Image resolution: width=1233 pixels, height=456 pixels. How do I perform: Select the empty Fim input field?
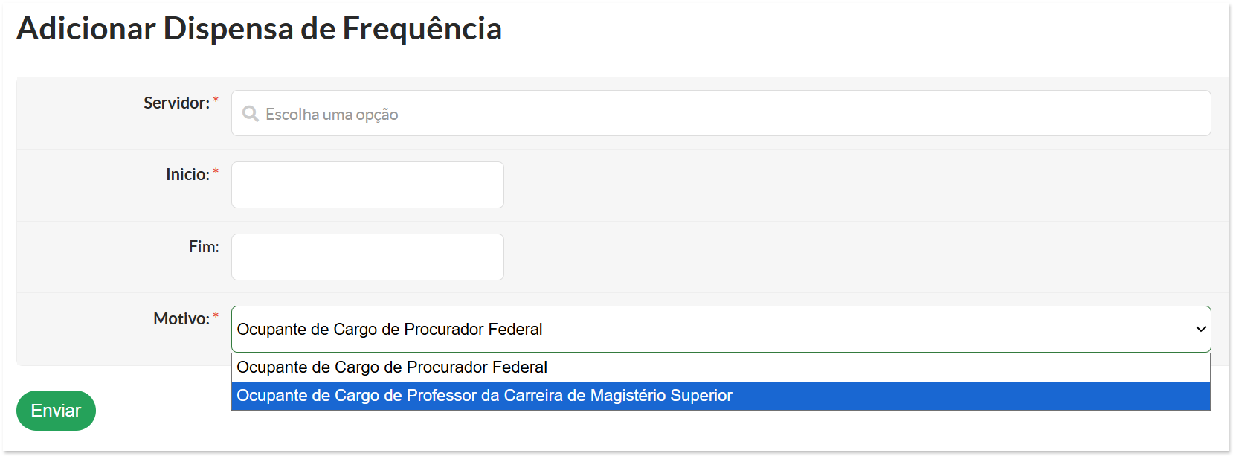pyautogui.click(x=367, y=257)
